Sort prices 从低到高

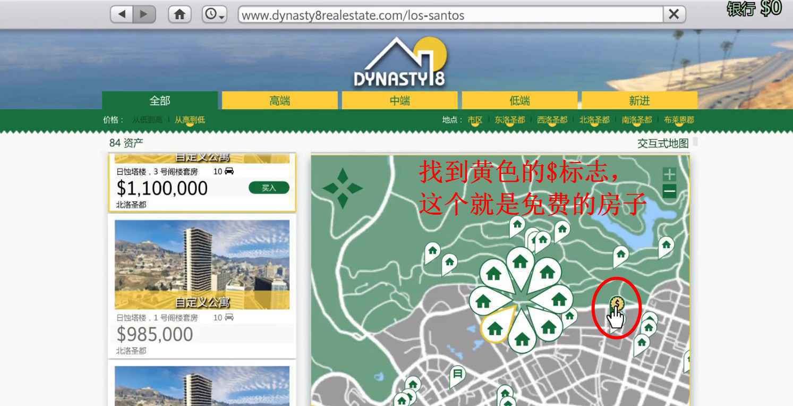click(148, 120)
